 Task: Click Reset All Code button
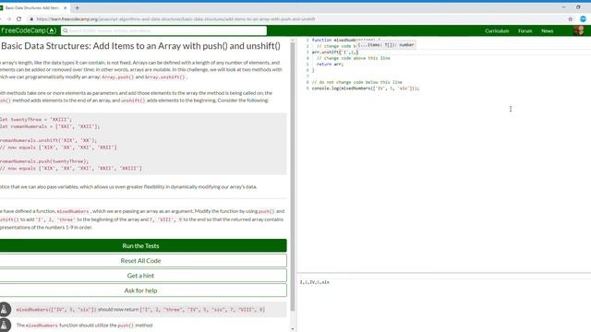click(140, 260)
